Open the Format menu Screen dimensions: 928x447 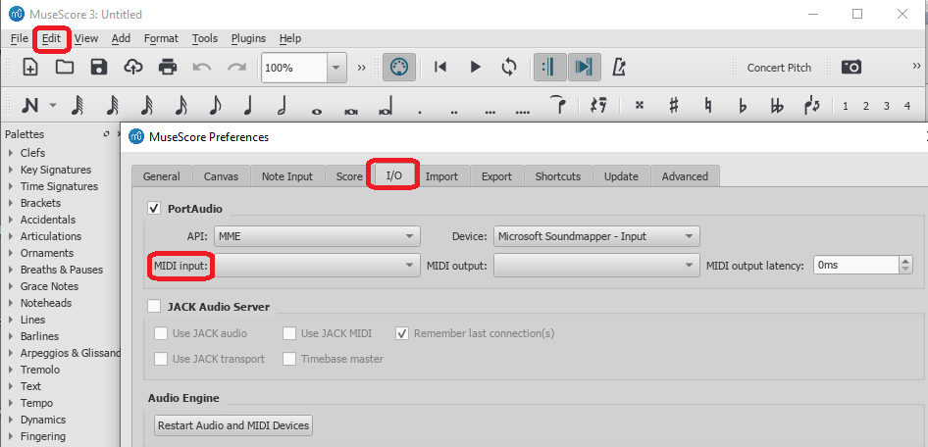161,38
